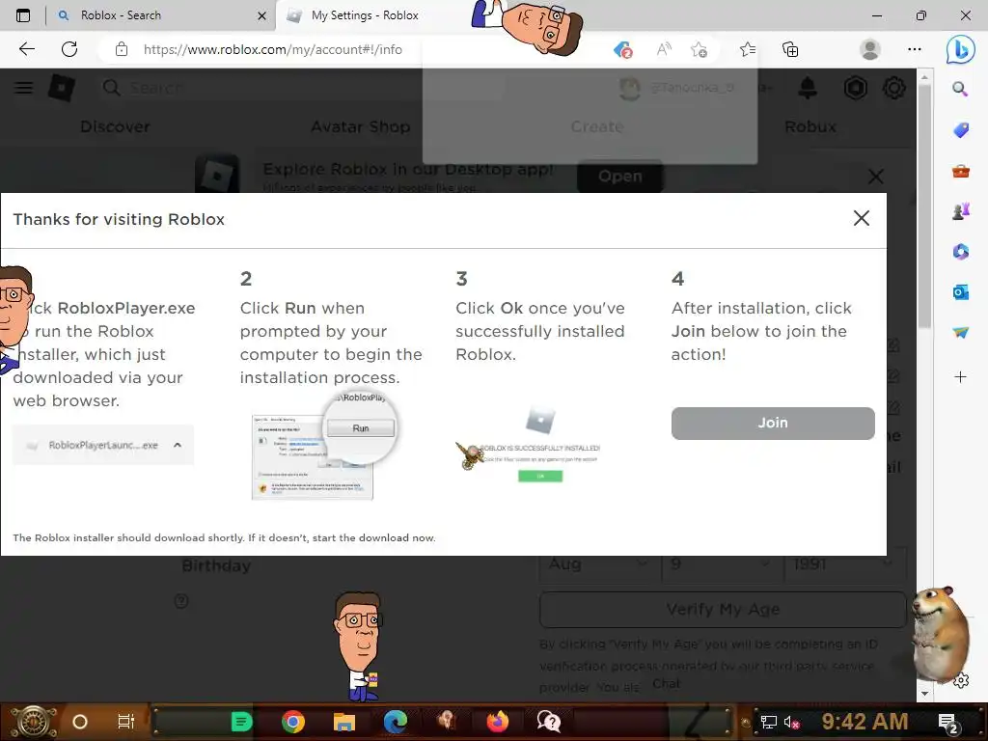Open Task View on taskbar
This screenshot has width=988, height=741.
(126, 722)
